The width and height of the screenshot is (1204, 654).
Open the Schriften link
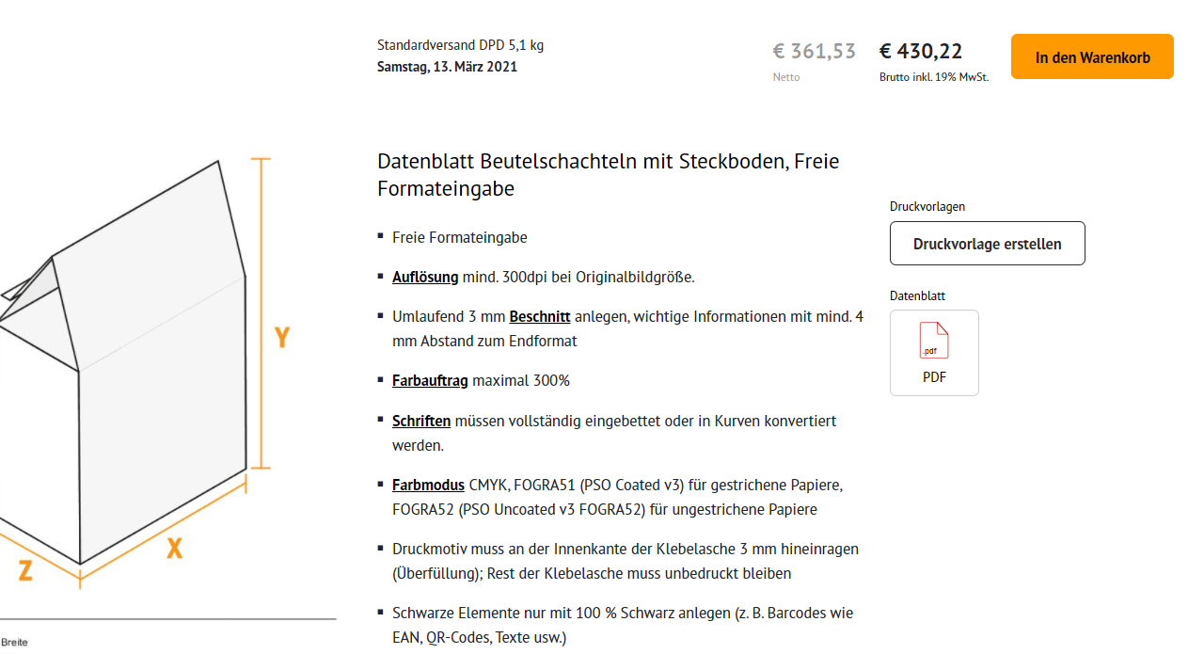[x=421, y=421]
